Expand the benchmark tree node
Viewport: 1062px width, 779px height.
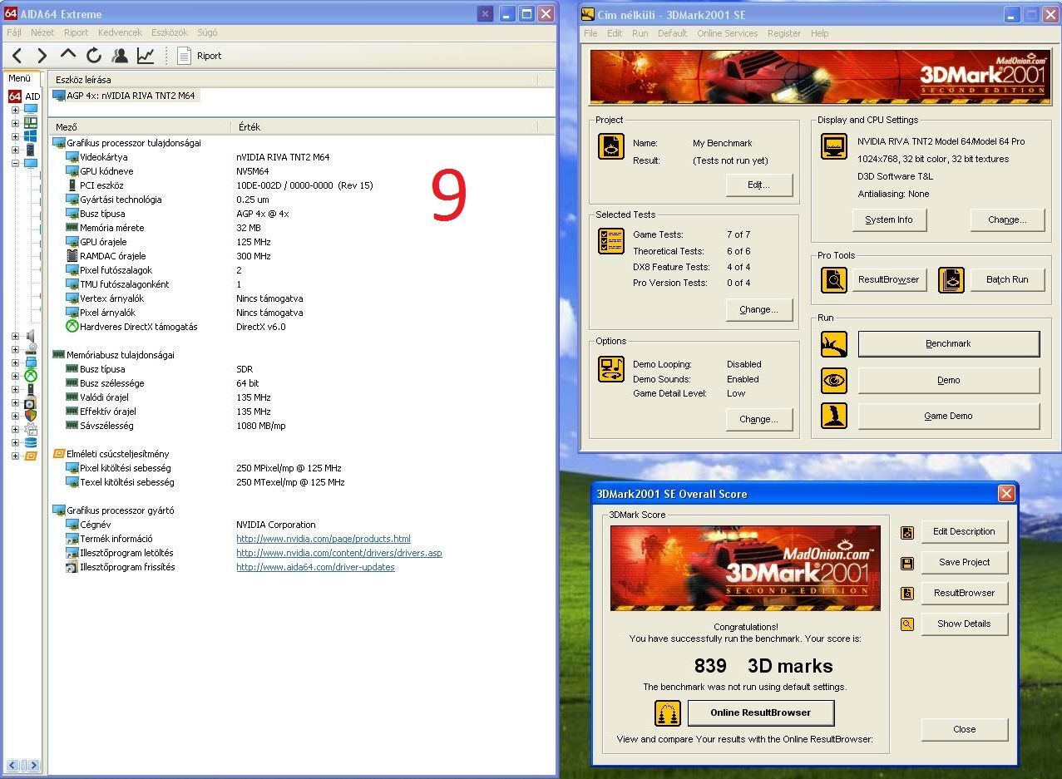pyautogui.click(x=15, y=456)
